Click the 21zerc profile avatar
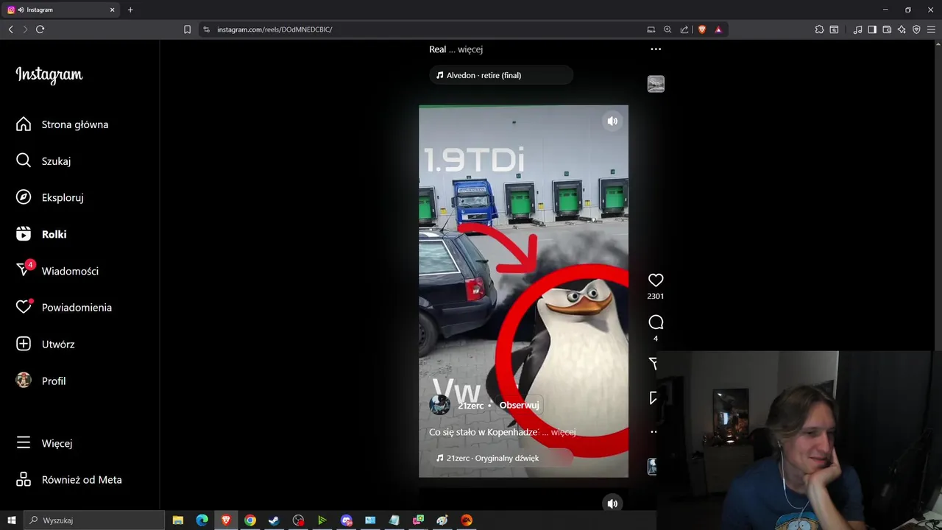 pos(440,405)
